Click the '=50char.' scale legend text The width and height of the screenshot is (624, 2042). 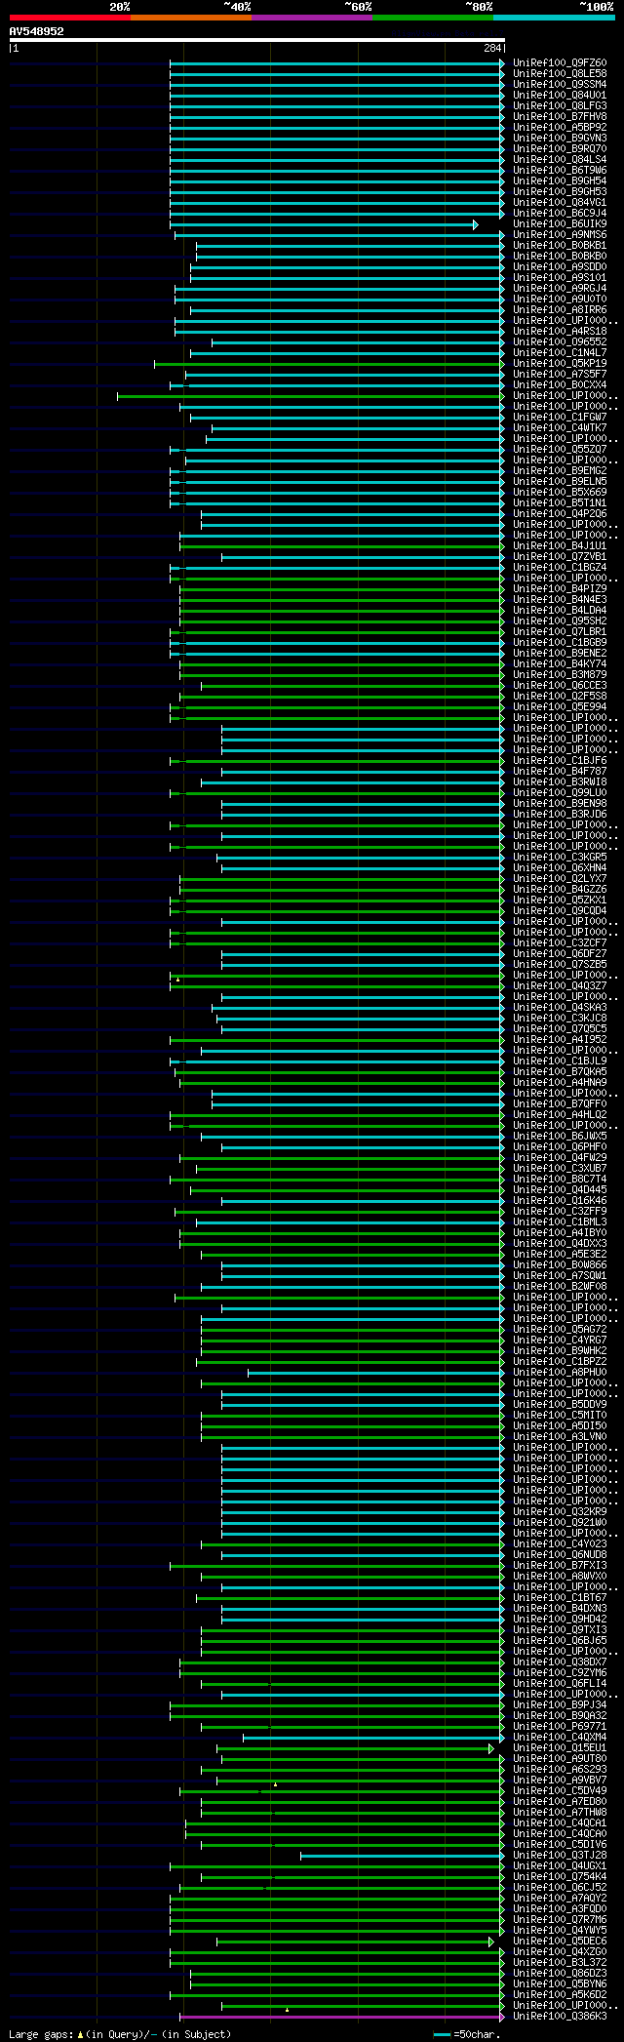(x=477, y=2034)
